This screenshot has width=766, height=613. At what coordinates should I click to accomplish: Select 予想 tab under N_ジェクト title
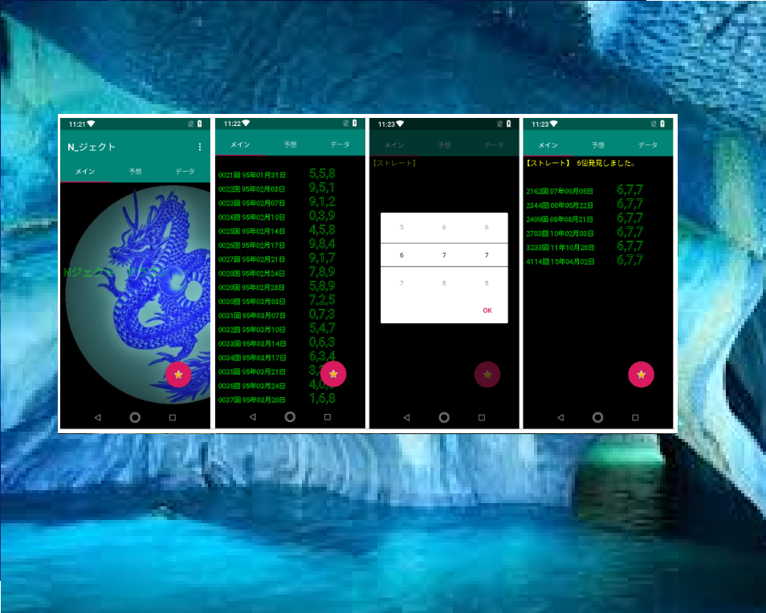(136, 172)
